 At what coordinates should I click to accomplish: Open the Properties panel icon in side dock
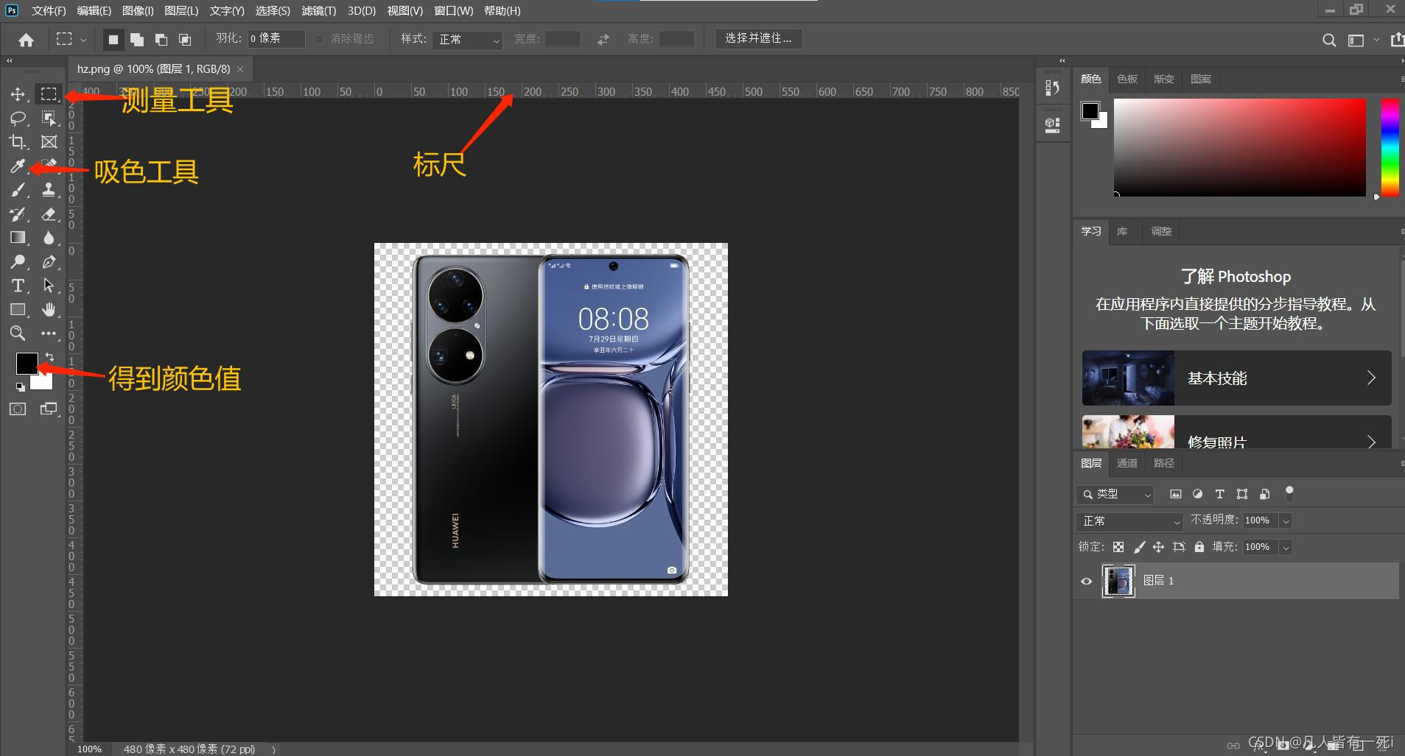(x=1053, y=125)
